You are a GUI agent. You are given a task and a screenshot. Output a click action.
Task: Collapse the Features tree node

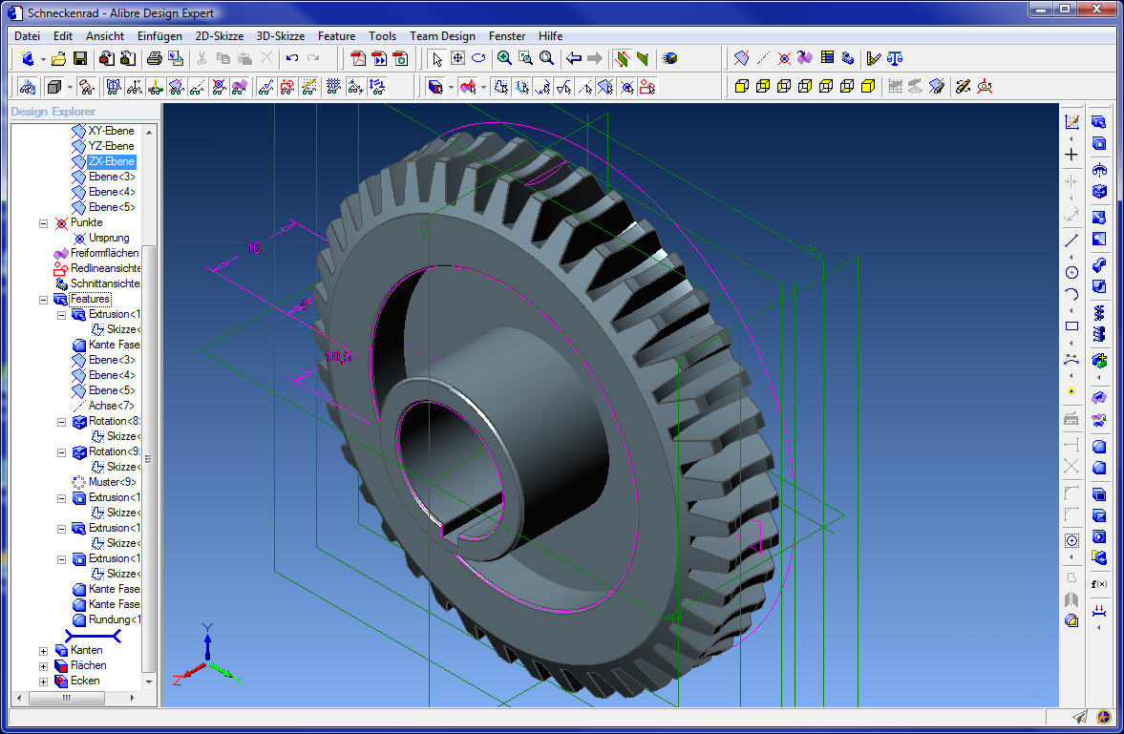(43, 300)
